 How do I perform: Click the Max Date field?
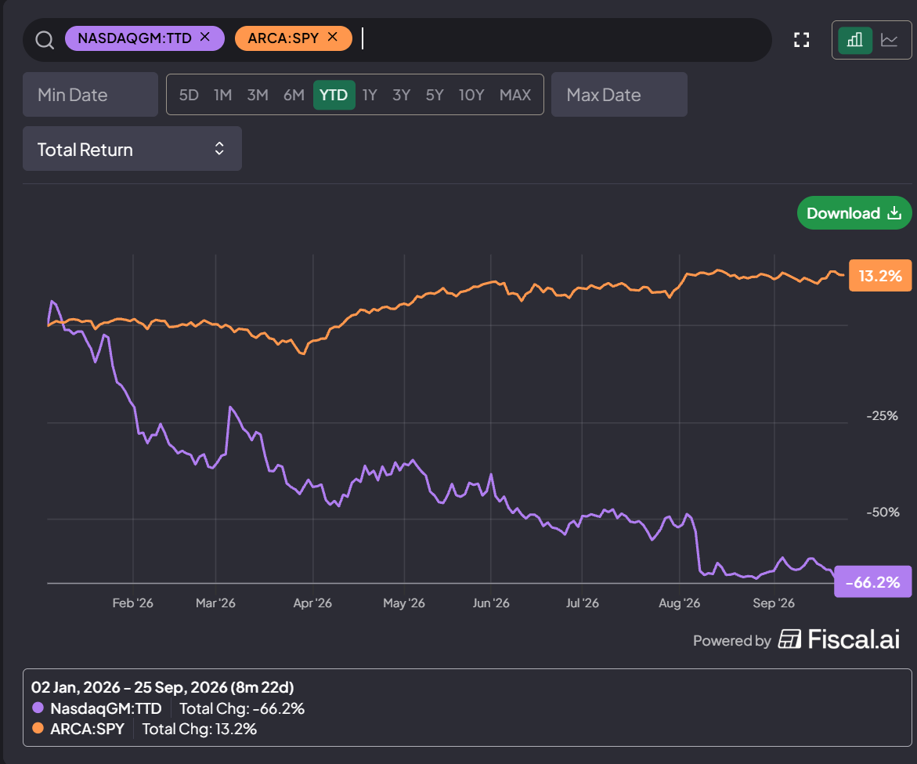click(x=619, y=95)
